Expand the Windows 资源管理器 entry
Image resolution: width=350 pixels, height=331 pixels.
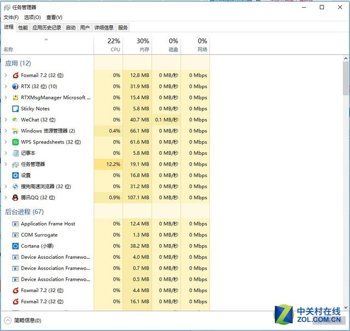coord(6,131)
